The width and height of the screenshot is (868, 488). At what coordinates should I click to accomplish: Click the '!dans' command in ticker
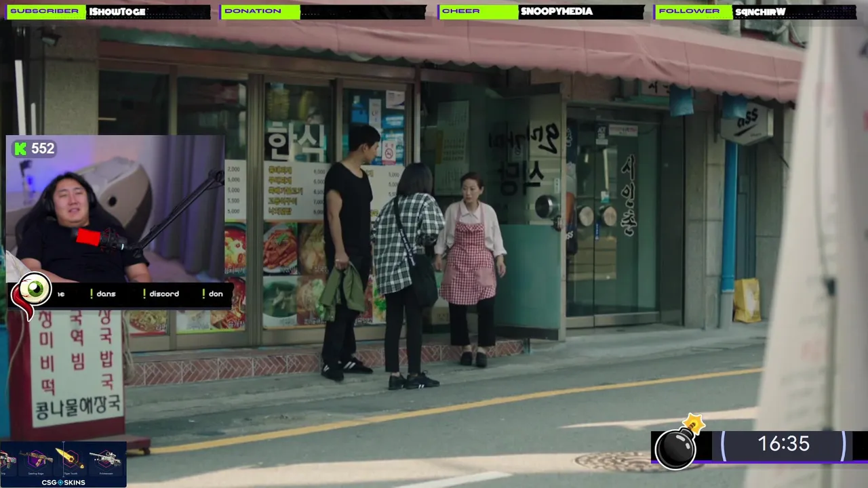click(x=104, y=294)
